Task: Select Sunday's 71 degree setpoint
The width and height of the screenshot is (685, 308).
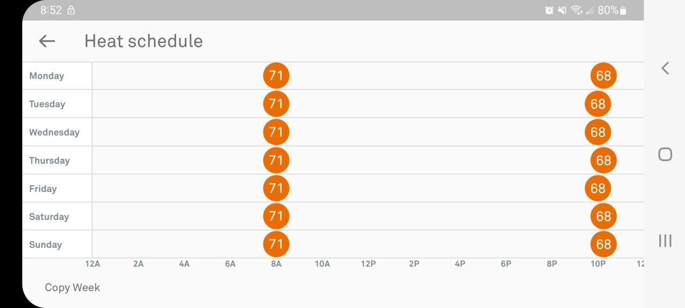Action: (276, 244)
